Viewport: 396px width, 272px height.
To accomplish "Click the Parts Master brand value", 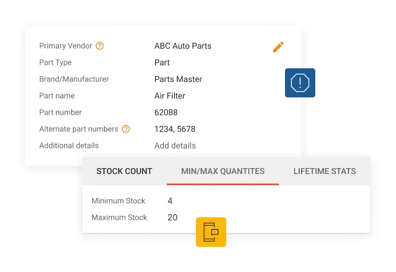I will pos(178,79).
